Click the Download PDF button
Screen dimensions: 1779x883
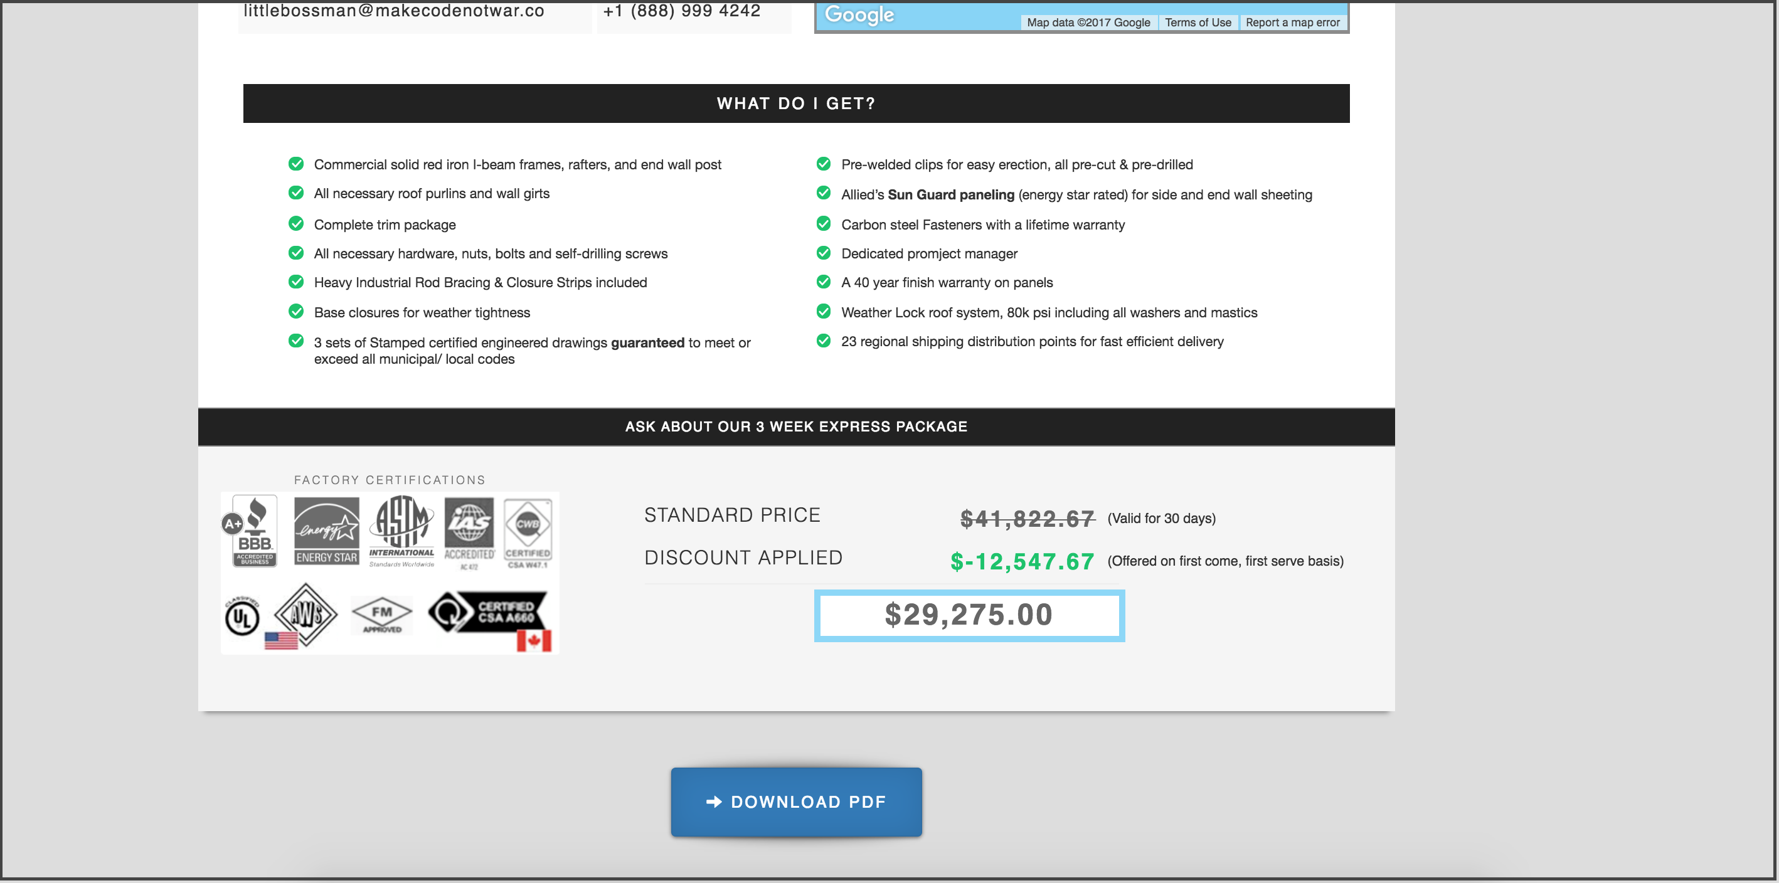click(x=796, y=801)
